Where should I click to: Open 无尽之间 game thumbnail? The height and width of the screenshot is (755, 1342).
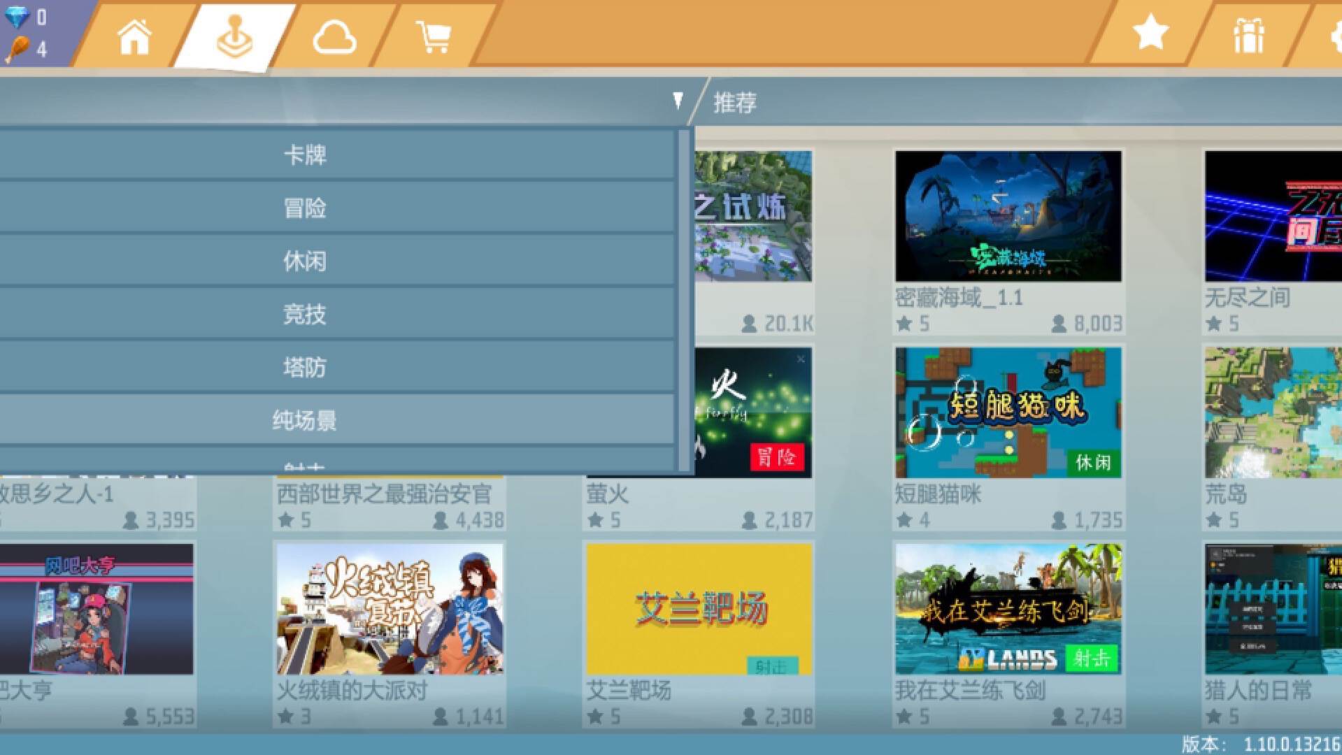click(x=1273, y=216)
